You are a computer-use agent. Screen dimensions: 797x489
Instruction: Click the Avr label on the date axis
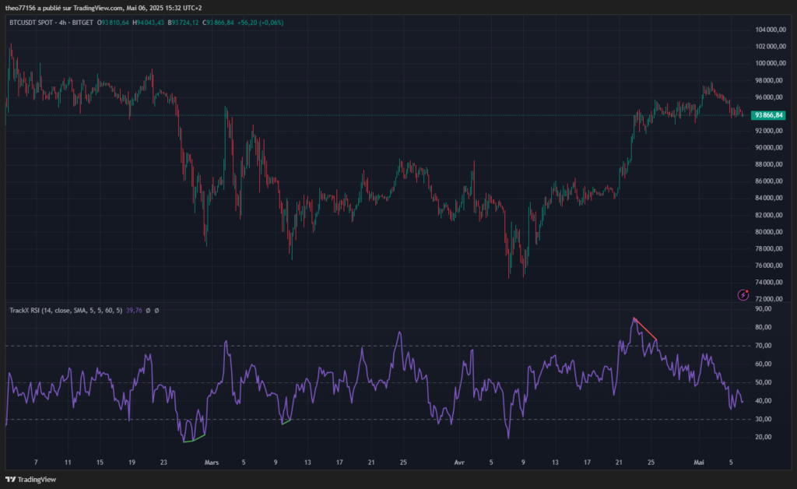click(x=458, y=462)
